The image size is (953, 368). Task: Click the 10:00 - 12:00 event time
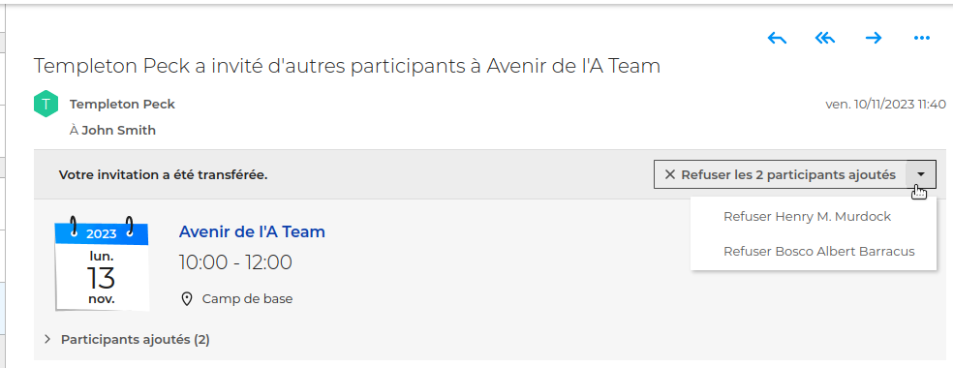235,262
